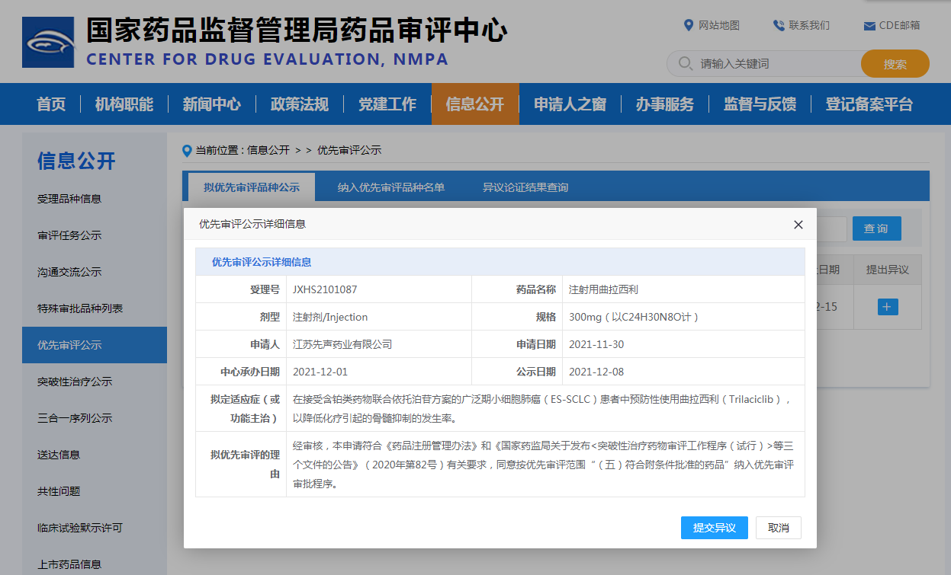
Task: Click the blue 查询 button
Action: point(876,228)
